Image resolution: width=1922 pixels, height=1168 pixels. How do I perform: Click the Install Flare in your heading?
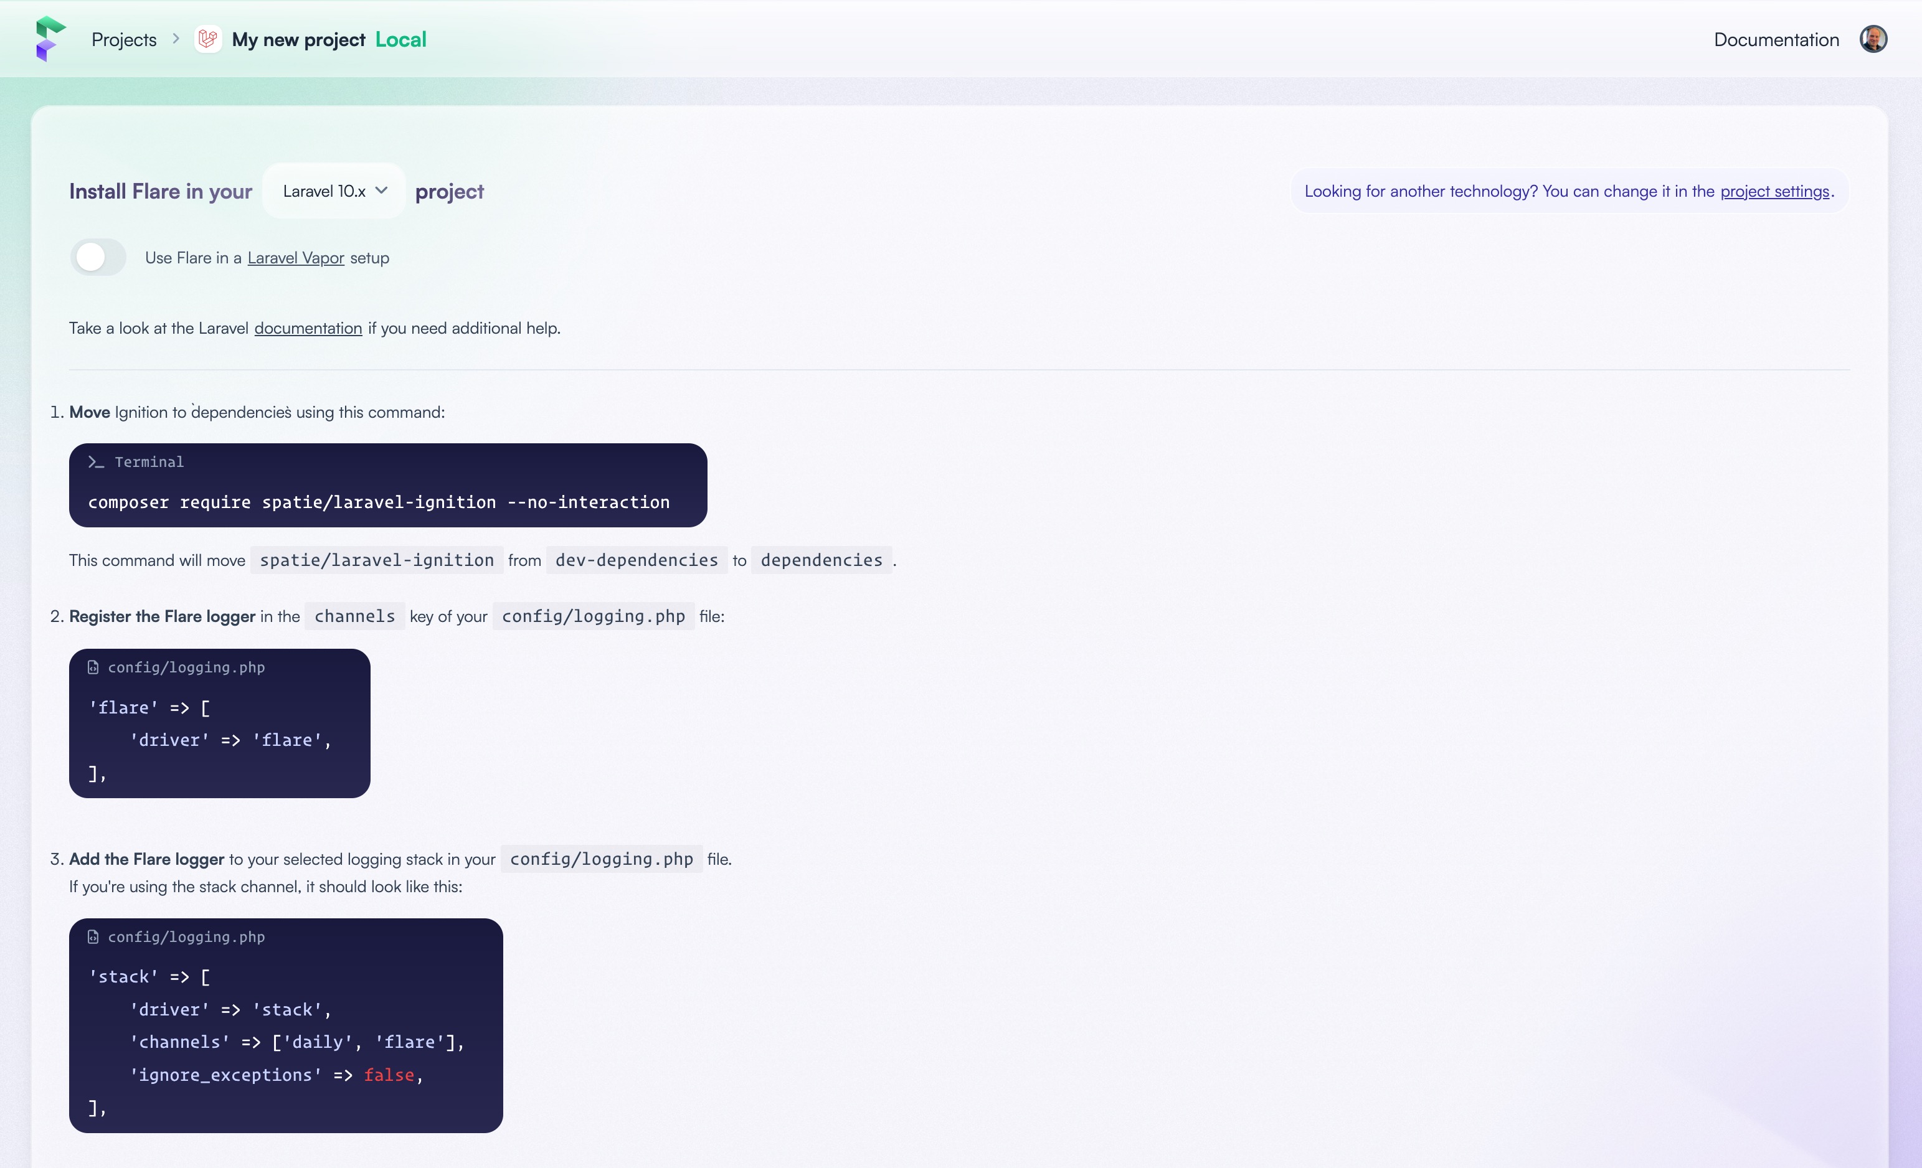coord(161,191)
